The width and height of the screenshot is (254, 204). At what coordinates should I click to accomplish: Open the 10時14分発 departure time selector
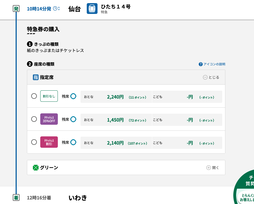click(43, 9)
